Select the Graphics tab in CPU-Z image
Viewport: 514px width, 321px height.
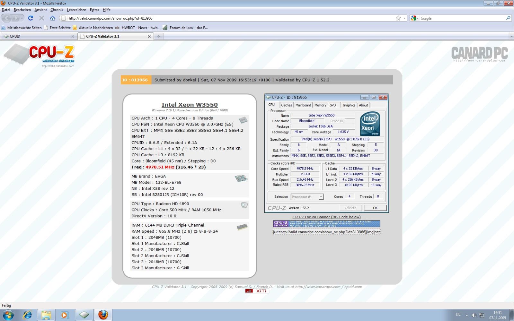click(349, 105)
